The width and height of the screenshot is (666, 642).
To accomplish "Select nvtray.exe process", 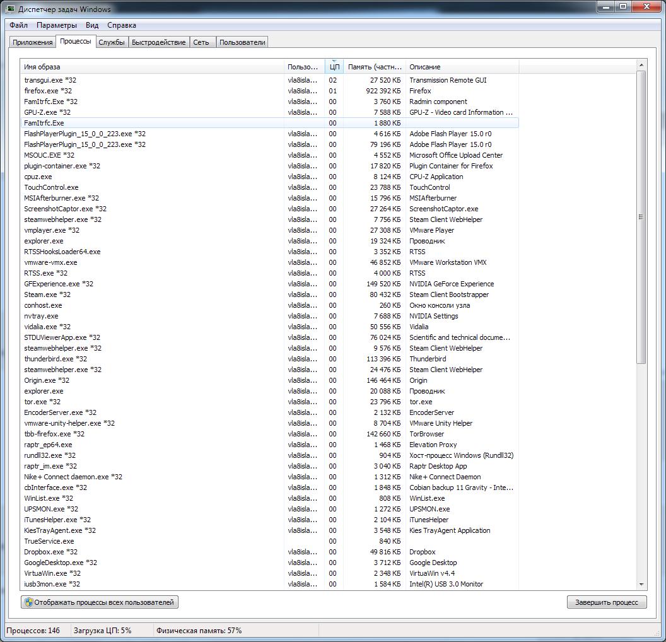I will point(270,316).
